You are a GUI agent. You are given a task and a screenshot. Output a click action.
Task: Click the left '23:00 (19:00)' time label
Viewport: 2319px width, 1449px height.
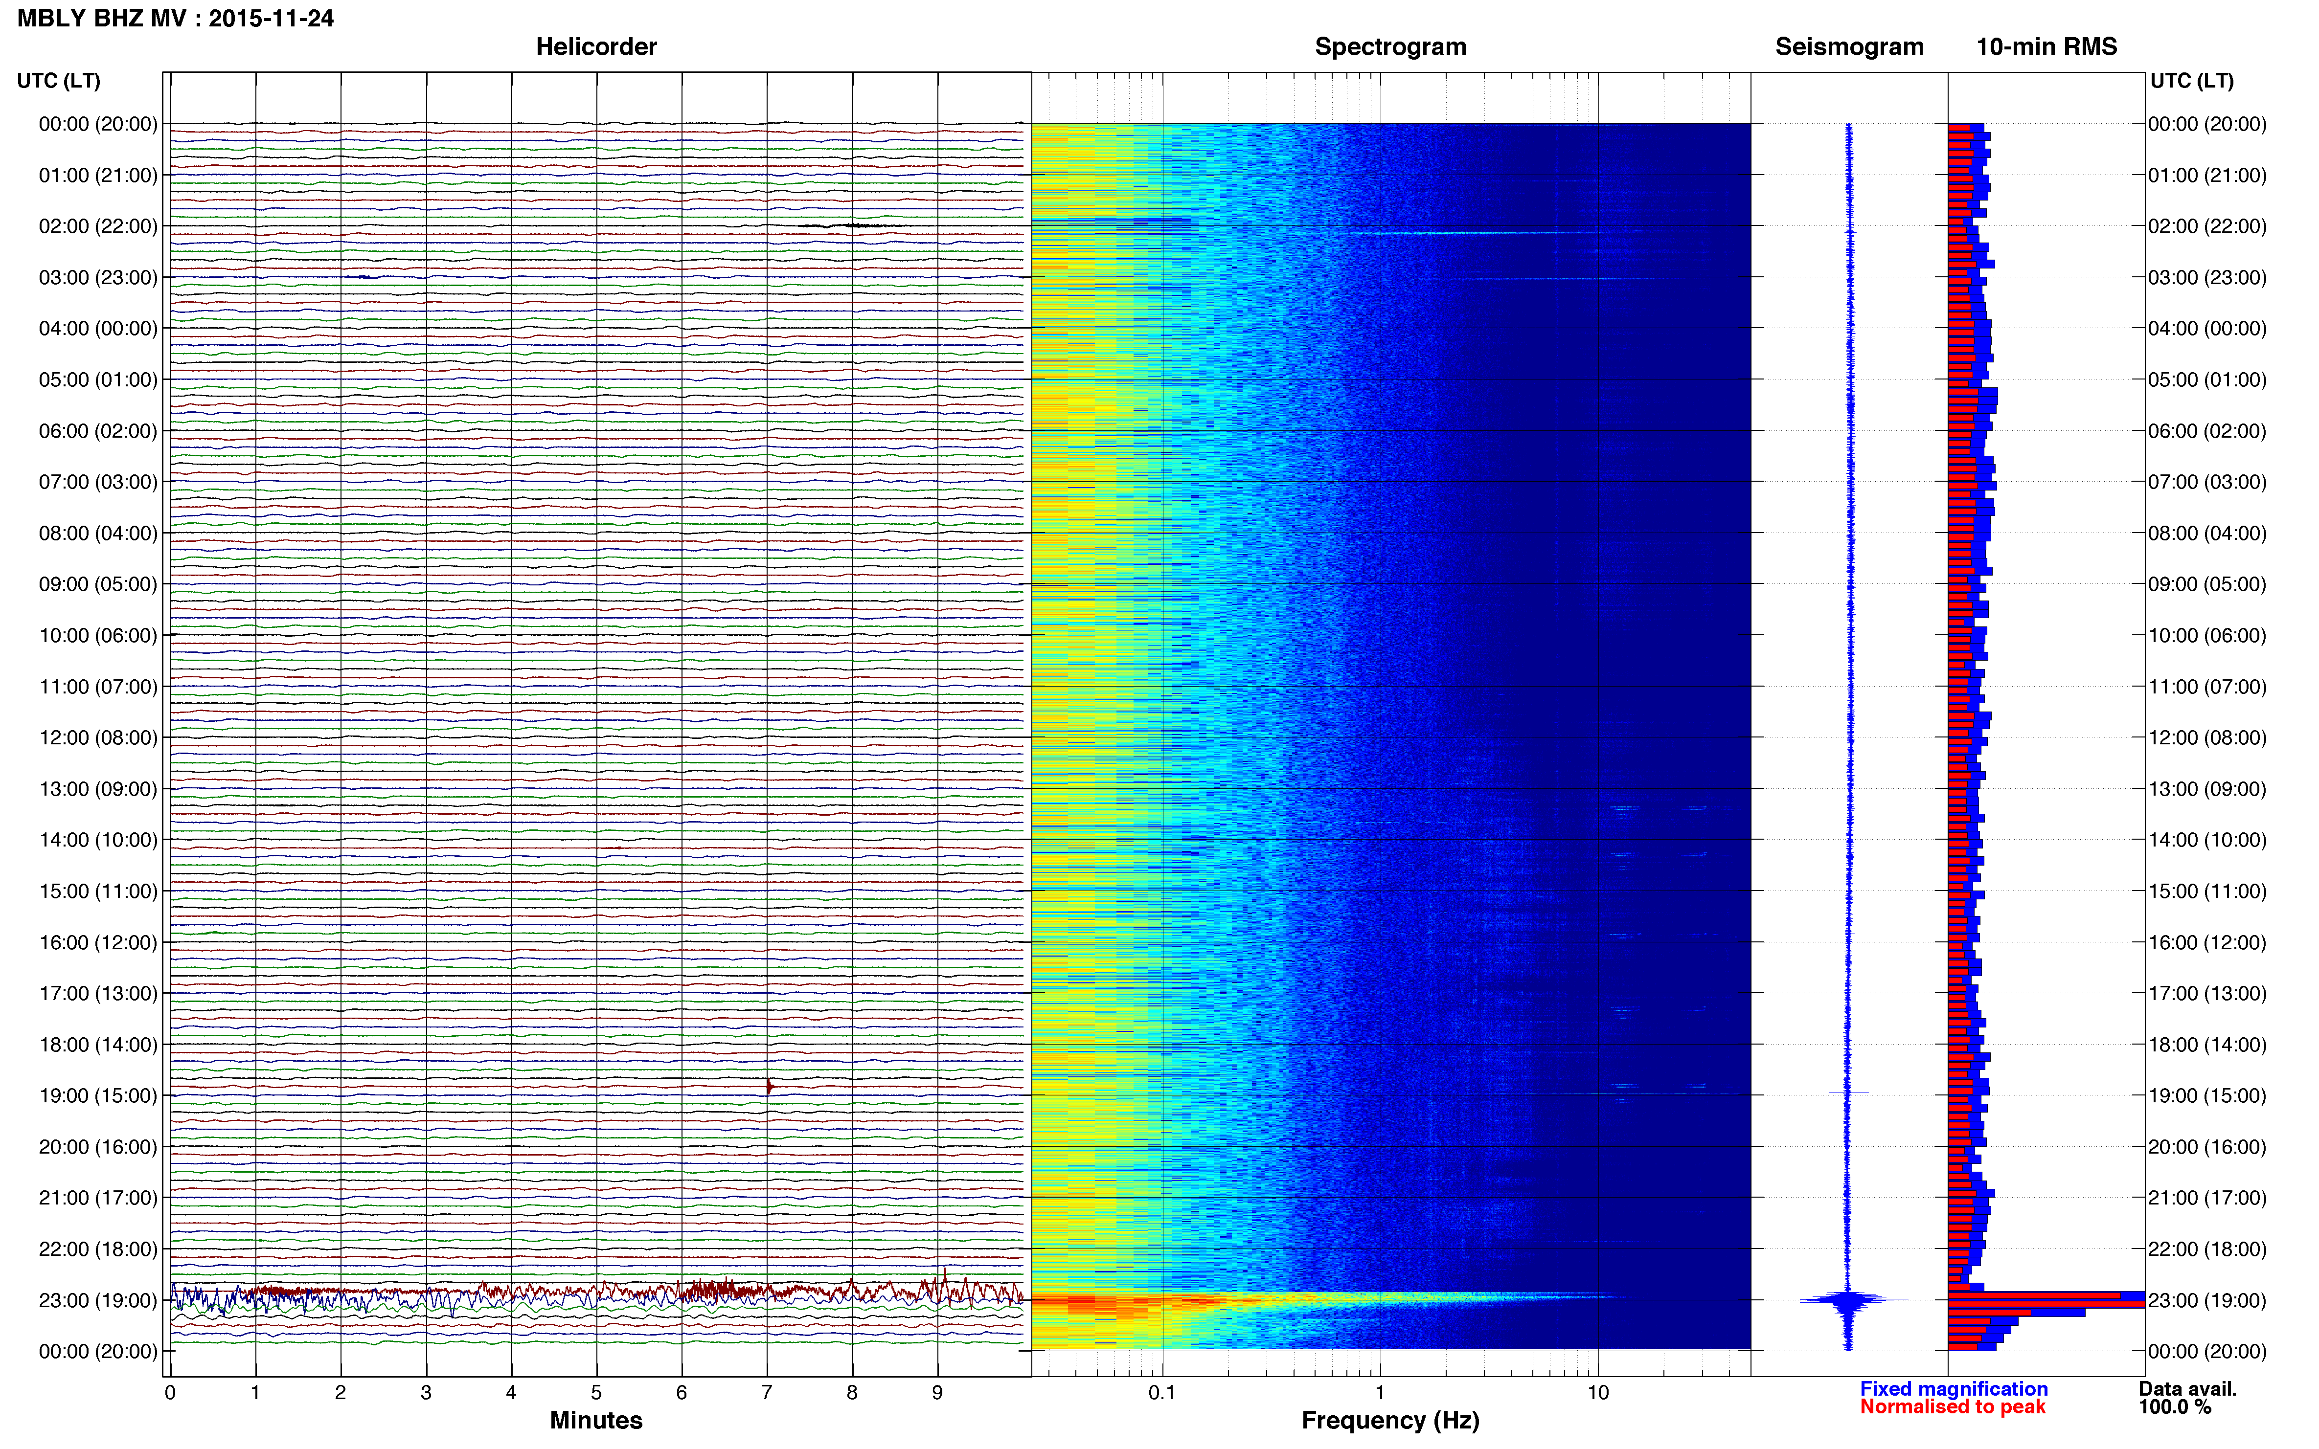[98, 1300]
